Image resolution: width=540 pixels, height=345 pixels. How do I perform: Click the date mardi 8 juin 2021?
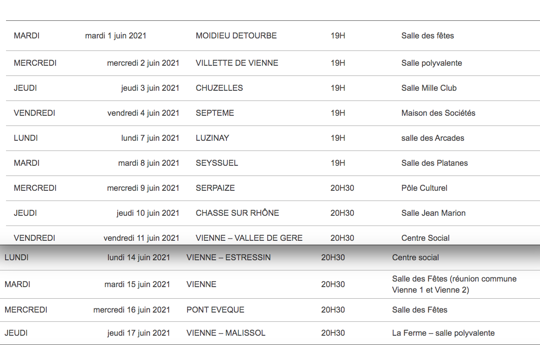tap(149, 163)
